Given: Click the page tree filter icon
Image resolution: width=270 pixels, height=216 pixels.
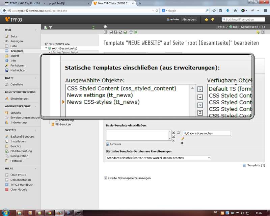Looking at the screenshot, I should click(50, 28).
